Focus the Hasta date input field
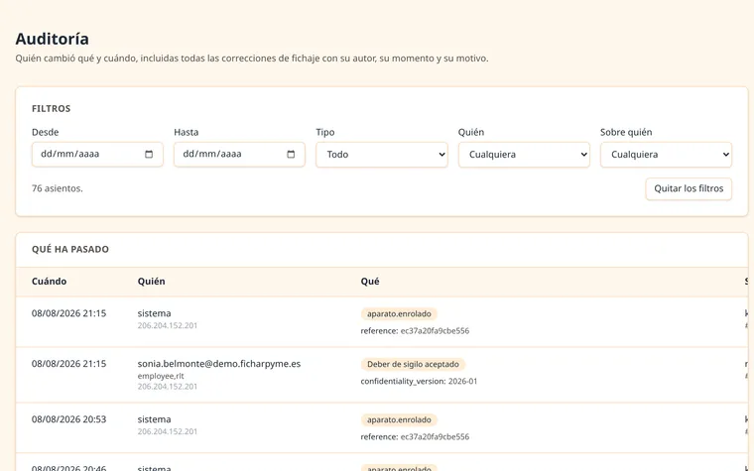Viewport: 754px width, 471px height. pos(239,155)
